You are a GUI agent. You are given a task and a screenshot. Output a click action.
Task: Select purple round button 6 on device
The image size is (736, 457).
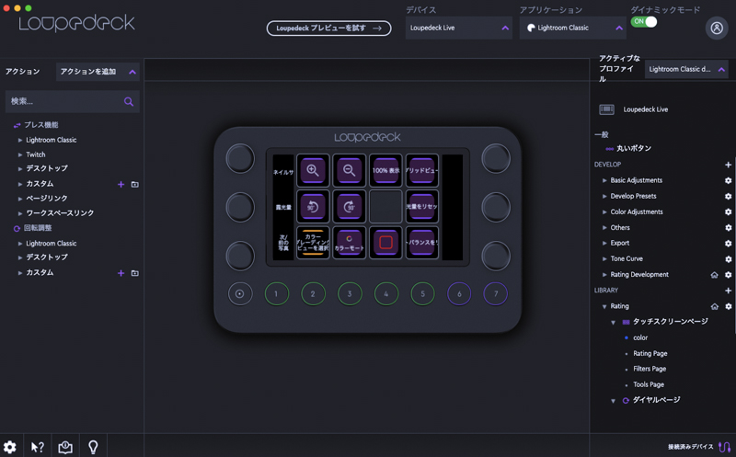[459, 293]
